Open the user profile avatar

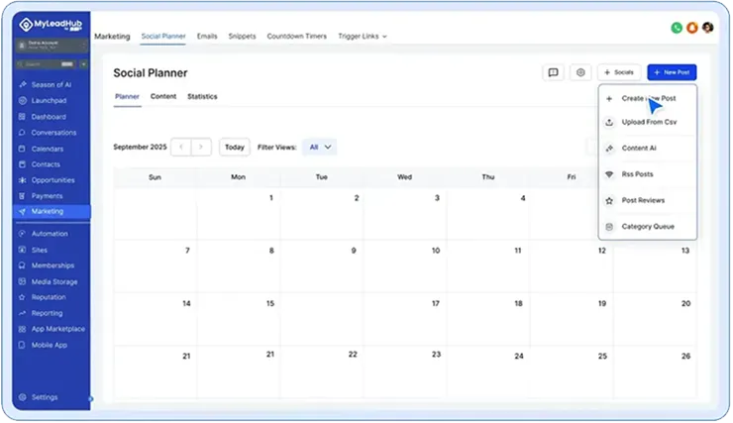tap(708, 28)
